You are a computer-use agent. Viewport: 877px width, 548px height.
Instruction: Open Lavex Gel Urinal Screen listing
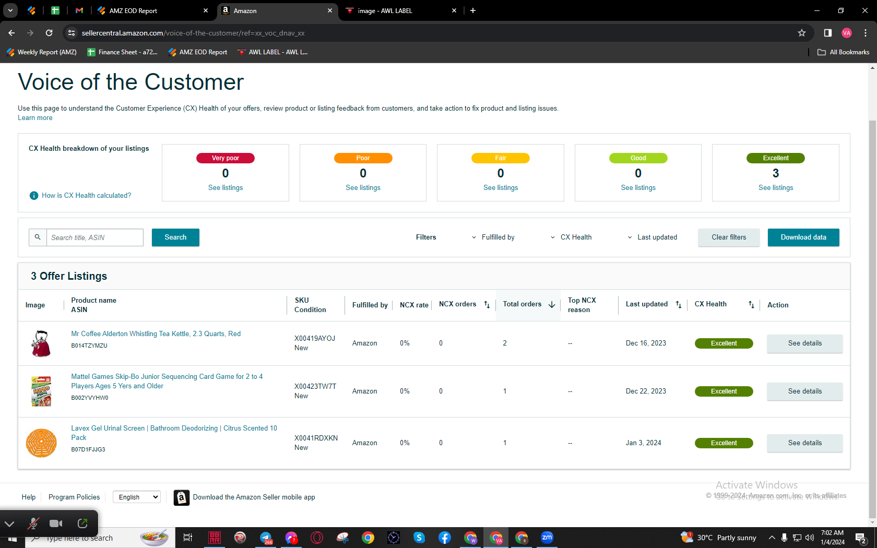(x=174, y=433)
